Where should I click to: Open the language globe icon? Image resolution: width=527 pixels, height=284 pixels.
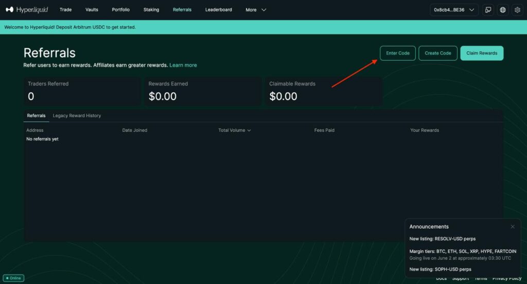(503, 10)
